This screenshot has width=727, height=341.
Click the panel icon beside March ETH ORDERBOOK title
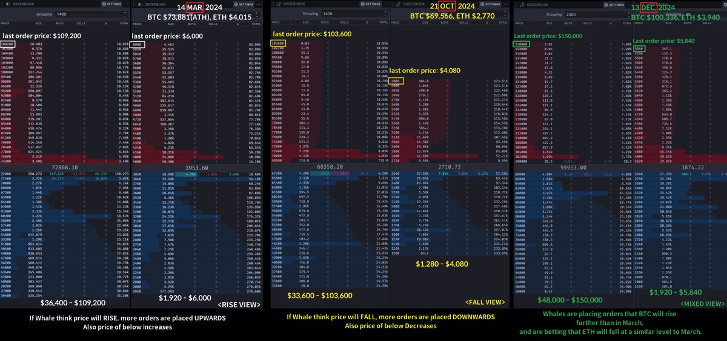140,4
